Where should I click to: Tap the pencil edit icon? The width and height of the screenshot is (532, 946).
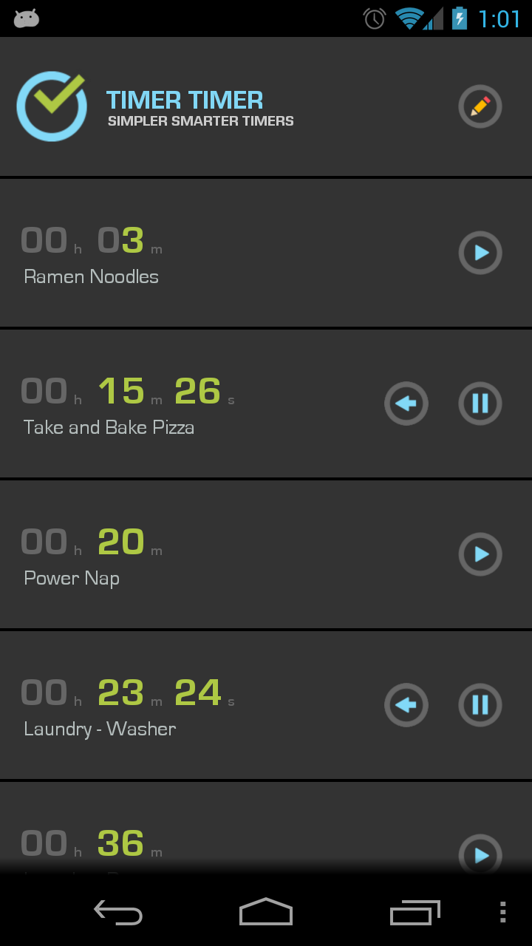click(480, 107)
